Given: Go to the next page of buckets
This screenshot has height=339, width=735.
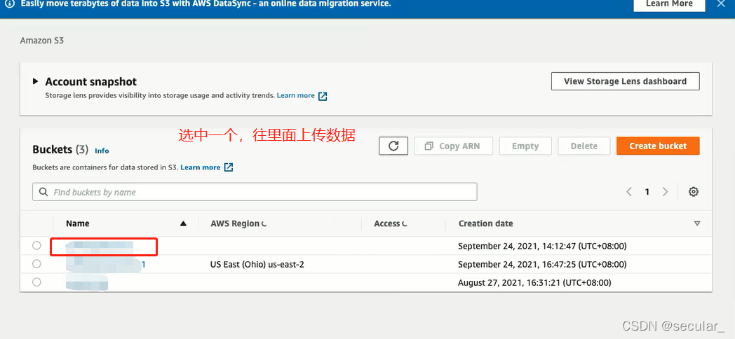Looking at the screenshot, I should [x=665, y=191].
